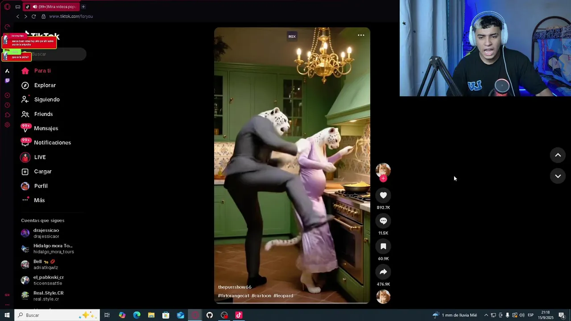Image resolution: width=571 pixels, height=321 pixels.
Task: Focus the TikTok Buscar search field
Action: 54,54
